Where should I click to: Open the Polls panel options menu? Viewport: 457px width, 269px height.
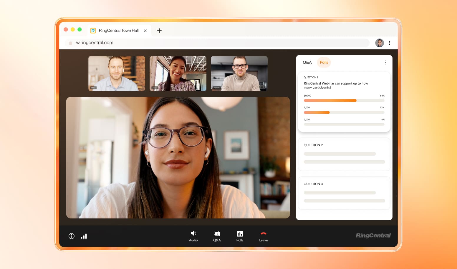(385, 62)
